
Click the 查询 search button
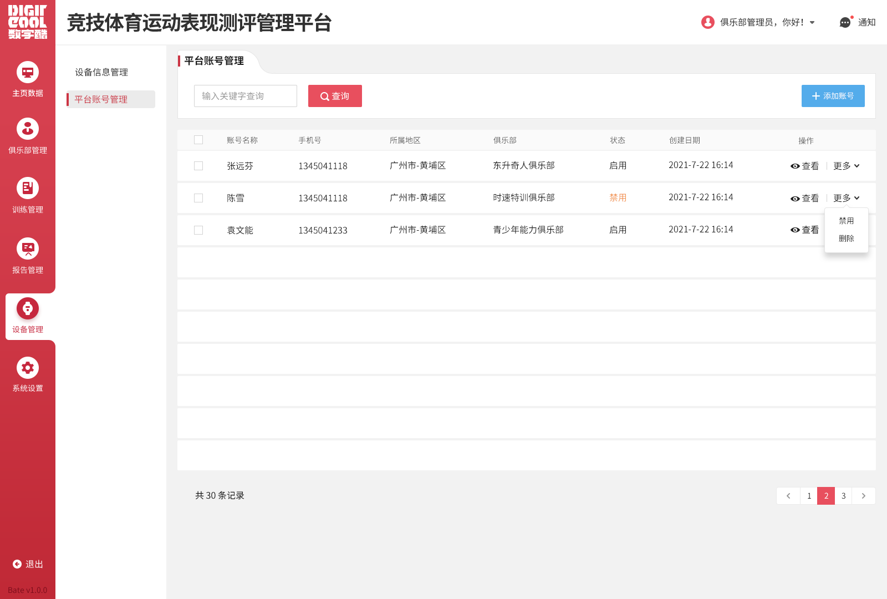click(x=335, y=96)
